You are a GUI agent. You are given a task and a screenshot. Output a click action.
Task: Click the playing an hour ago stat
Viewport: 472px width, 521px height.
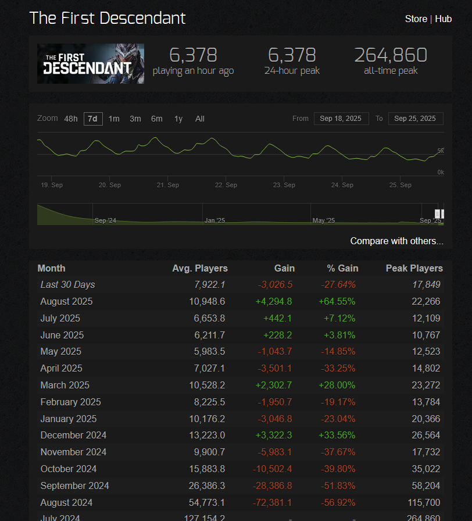(x=194, y=62)
